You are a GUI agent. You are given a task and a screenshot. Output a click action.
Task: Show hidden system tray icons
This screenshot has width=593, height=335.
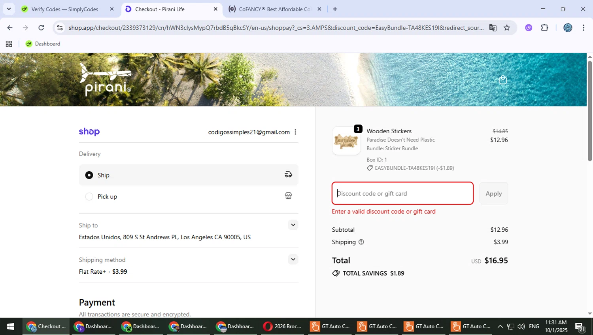point(500,327)
